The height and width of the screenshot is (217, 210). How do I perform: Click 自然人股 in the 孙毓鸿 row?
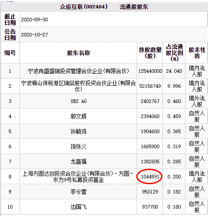[x=197, y=131]
